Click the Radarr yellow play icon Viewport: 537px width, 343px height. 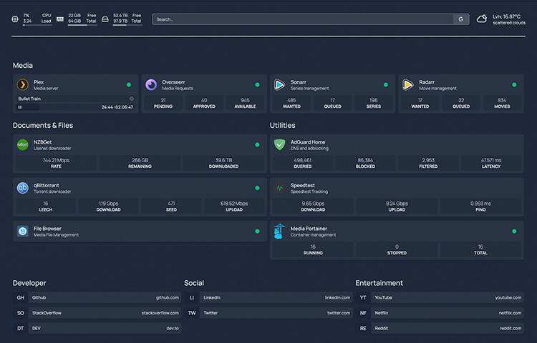tap(408, 85)
